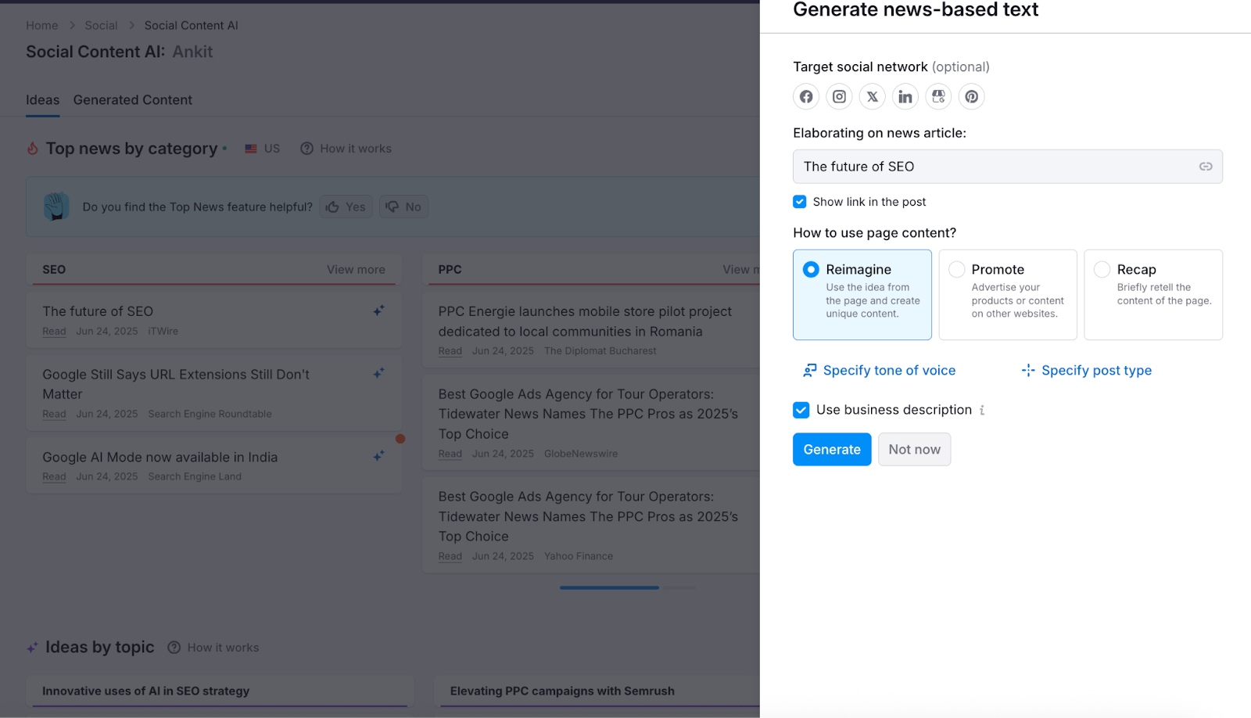Image resolution: width=1251 pixels, height=718 pixels.
Task: Click sparkle icon for Google AI Mode India article
Action: click(378, 456)
